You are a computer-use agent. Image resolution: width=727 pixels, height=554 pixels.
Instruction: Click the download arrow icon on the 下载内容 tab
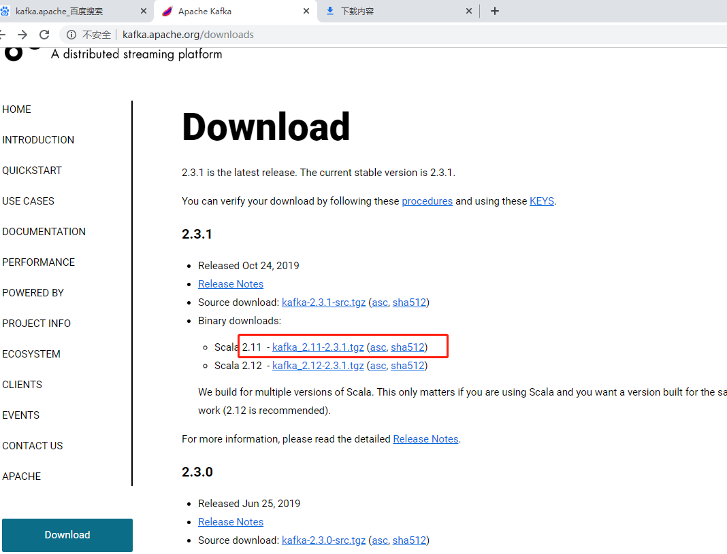[329, 11]
